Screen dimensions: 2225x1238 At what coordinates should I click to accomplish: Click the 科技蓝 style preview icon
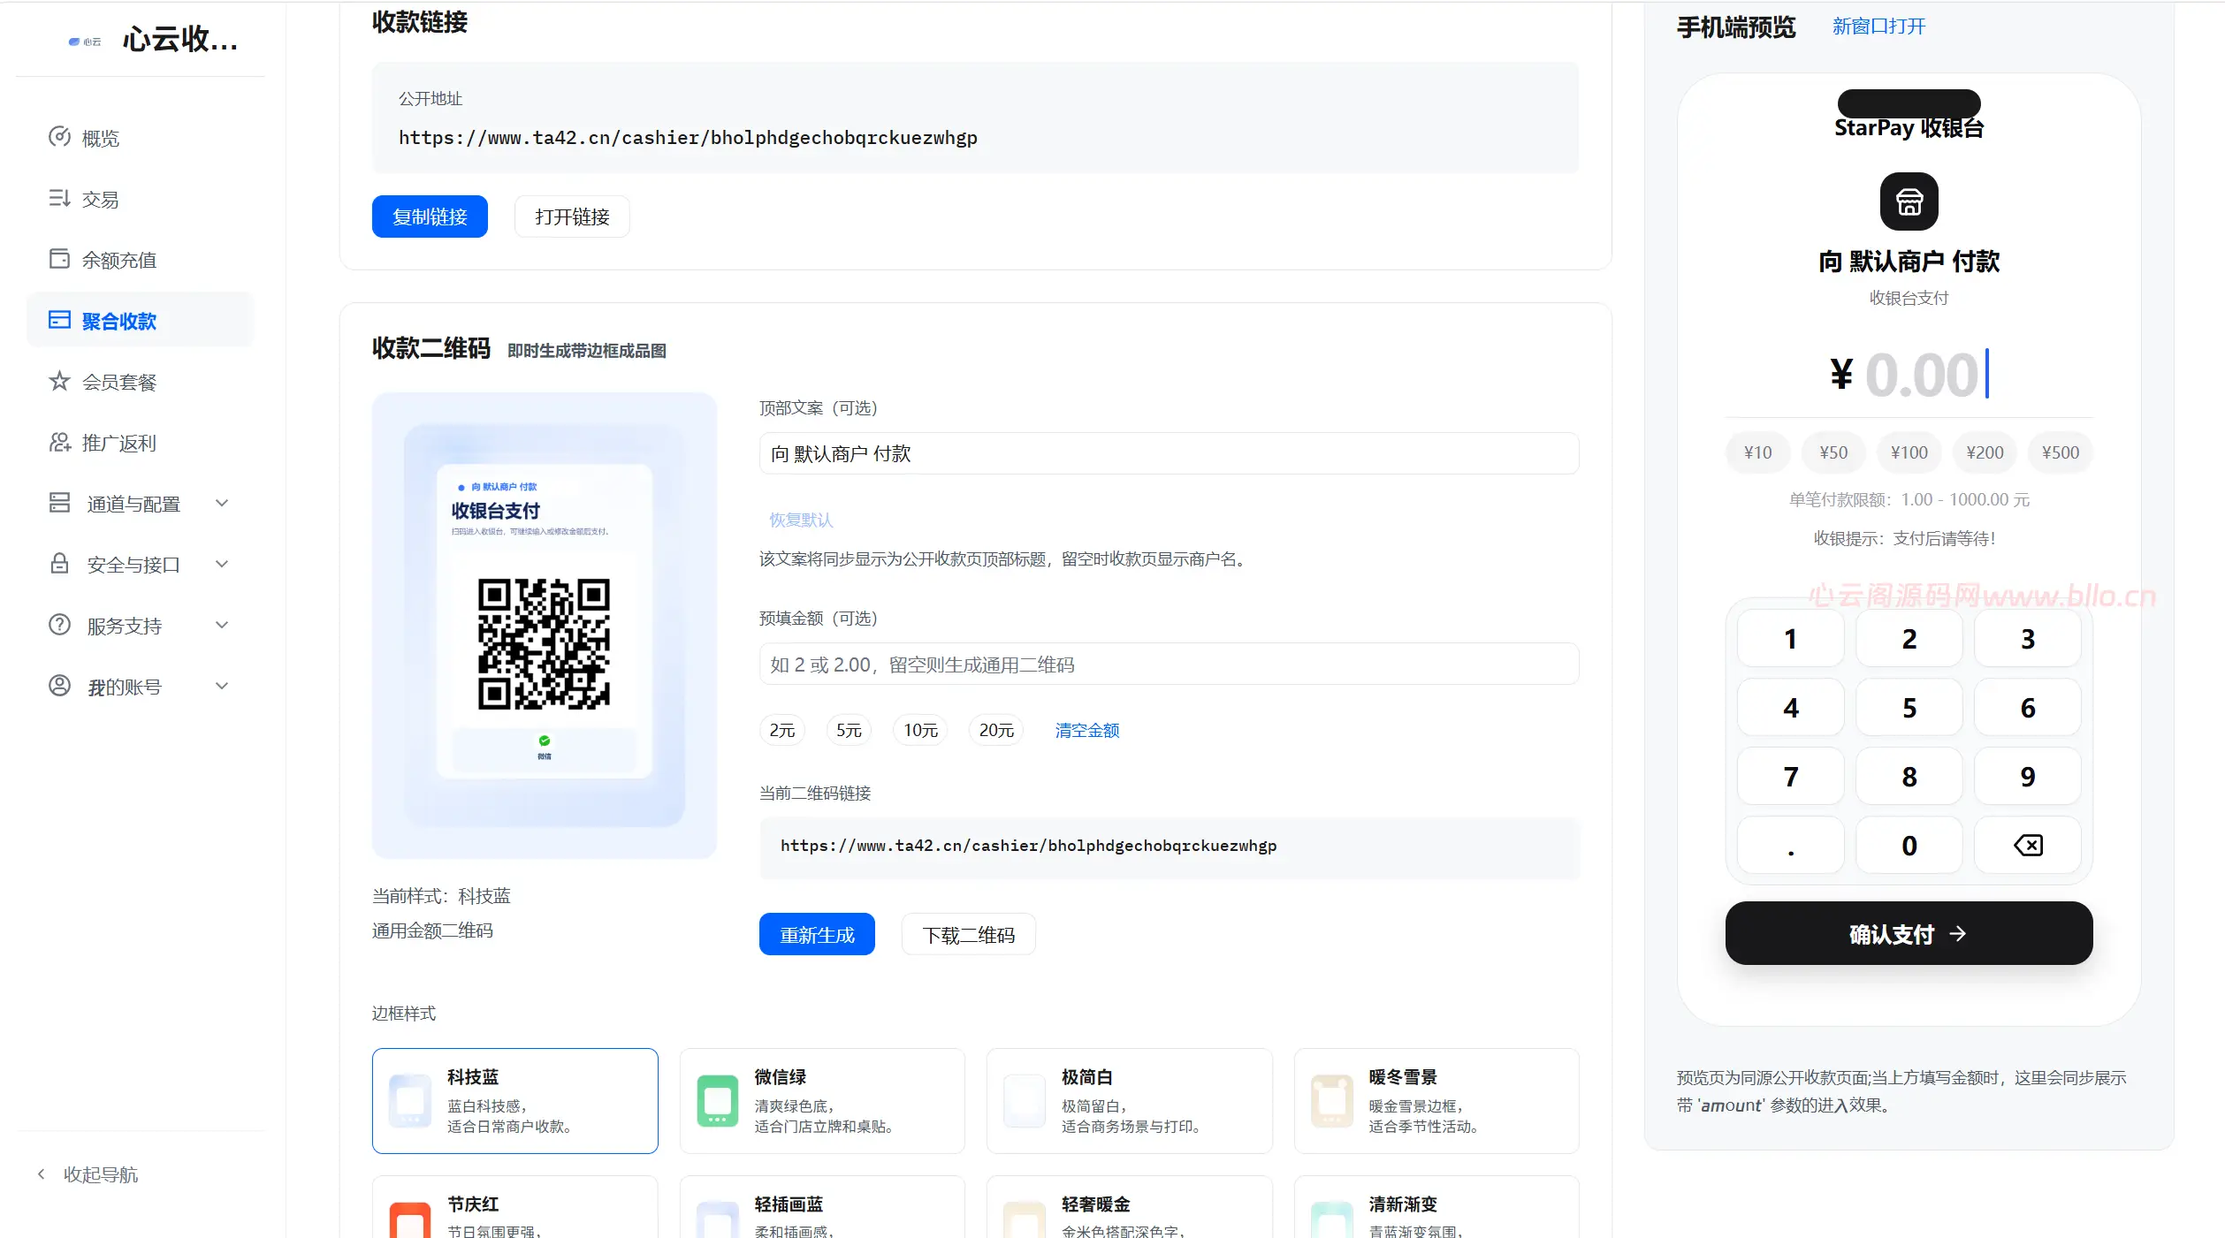tap(410, 1100)
